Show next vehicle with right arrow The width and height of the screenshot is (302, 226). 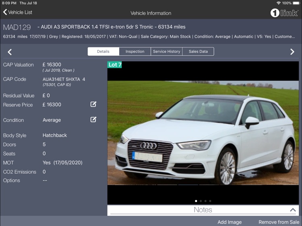(x=292, y=51)
